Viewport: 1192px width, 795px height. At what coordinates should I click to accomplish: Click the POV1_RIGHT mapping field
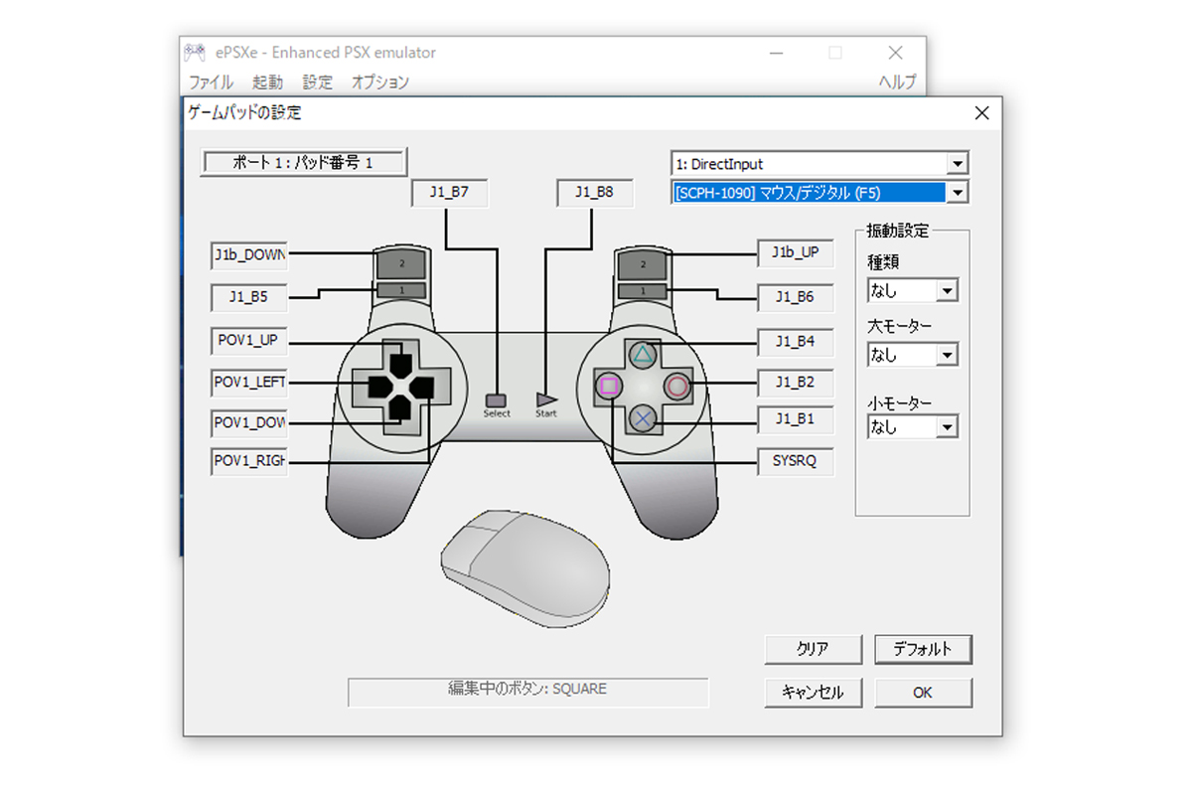[x=249, y=462]
